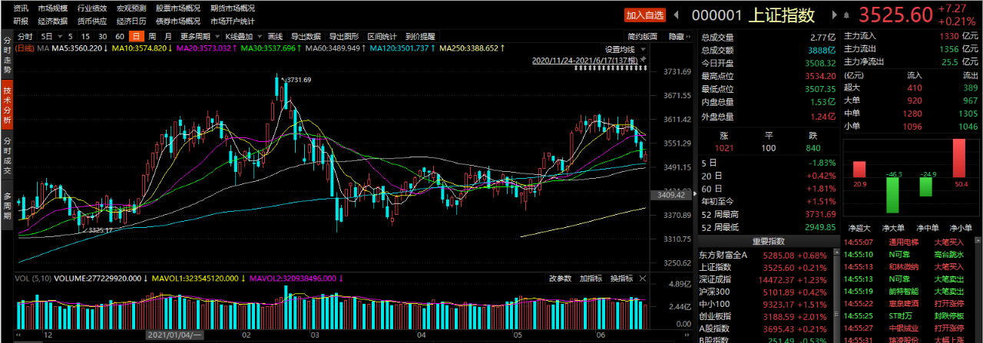This screenshot has width=983, height=343.
Task: Click 朗特智能 in trade feed
Action: point(902,292)
